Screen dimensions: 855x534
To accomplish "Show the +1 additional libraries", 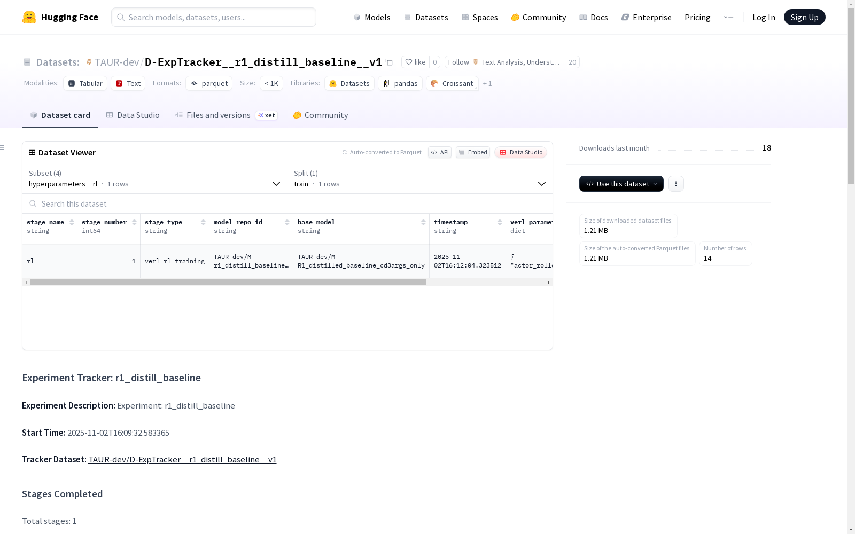I will [x=487, y=83].
